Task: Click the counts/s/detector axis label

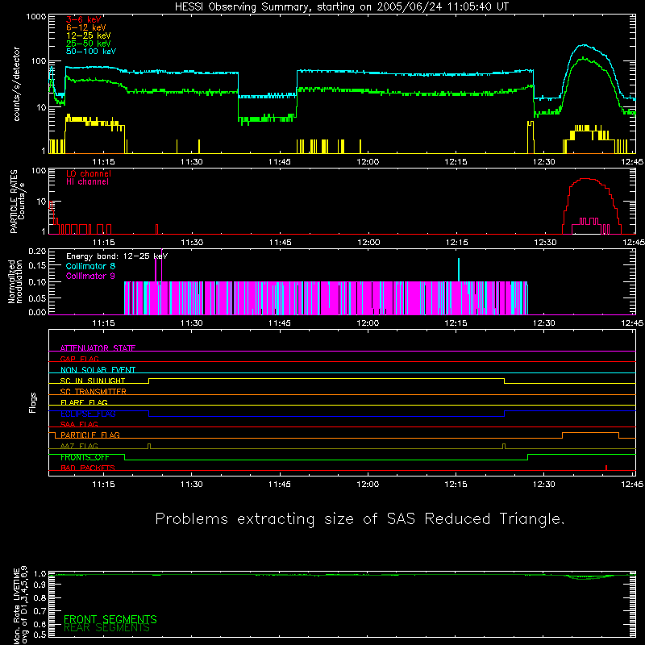Action: point(17,84)
